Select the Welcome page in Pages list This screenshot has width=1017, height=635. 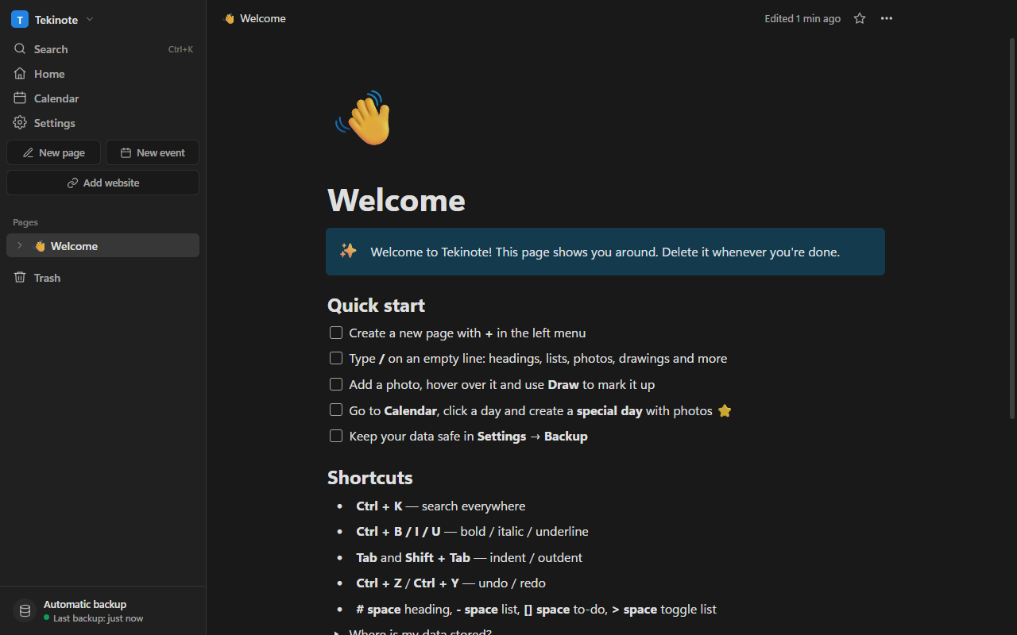(x=102, y=246)
